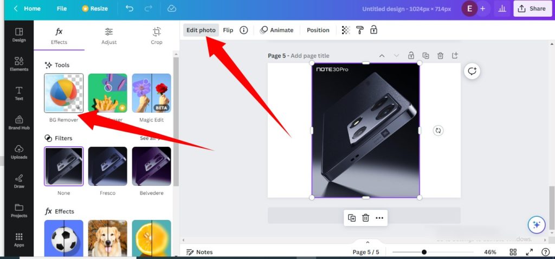The image size is (555, 259).
Task: Open the Text sidebar panel
Action: tap(19, 93)
